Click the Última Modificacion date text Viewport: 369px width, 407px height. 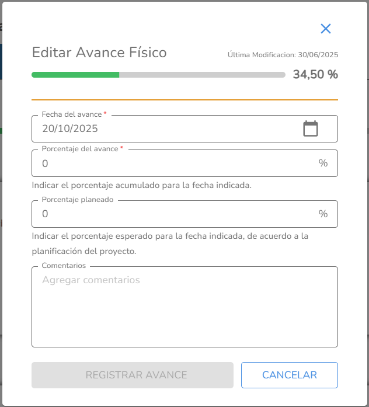pos(283,55)
